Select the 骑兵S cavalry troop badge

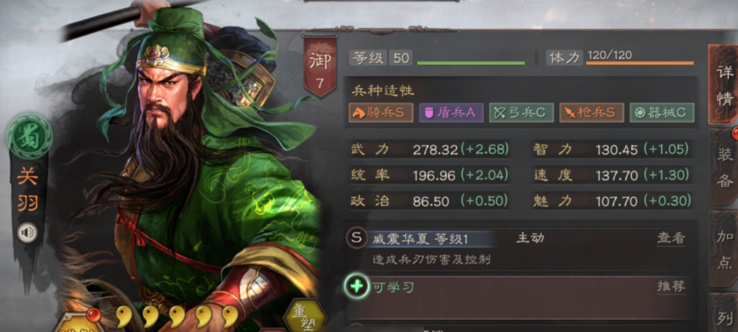(x=381, y=112)
